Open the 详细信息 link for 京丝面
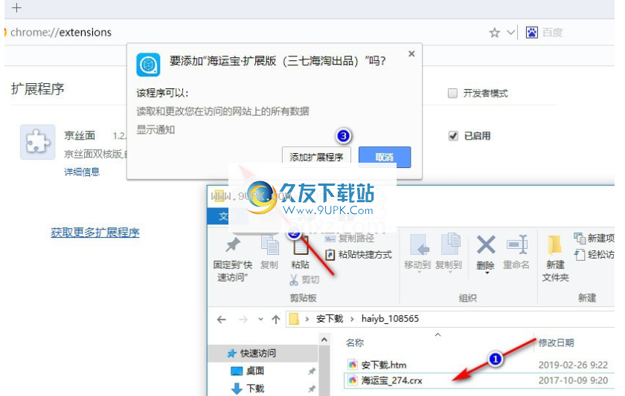The height and width of the screenshot is (396, 625). 82,172
